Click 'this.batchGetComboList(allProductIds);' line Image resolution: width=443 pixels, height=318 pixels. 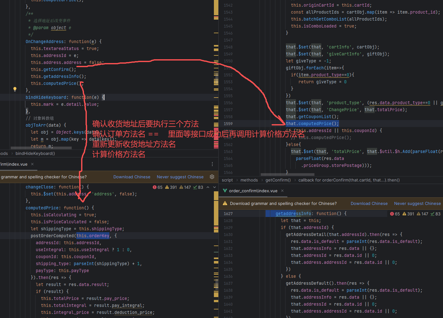click(339, 19)
